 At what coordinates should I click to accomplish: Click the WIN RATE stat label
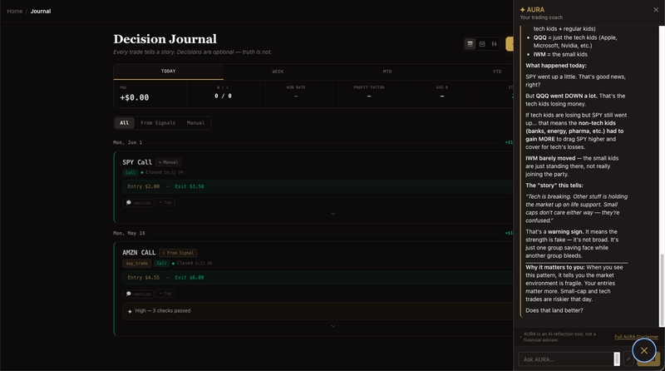(x=296, y=87)
